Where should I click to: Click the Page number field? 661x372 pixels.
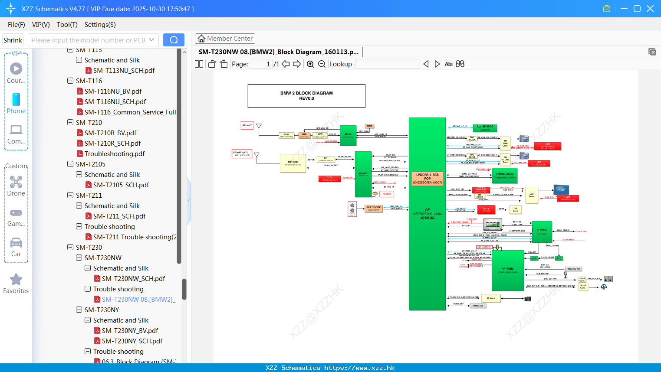262,64
